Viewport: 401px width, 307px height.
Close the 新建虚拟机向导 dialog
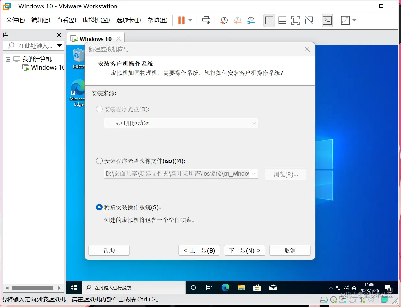(307, 49)
